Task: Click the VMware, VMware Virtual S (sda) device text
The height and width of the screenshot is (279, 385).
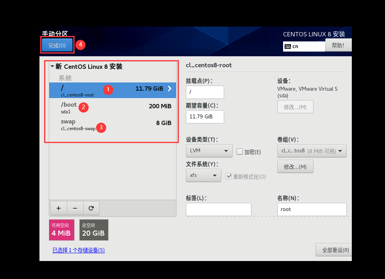Action: pyautogui.click(x=307, y=92)
